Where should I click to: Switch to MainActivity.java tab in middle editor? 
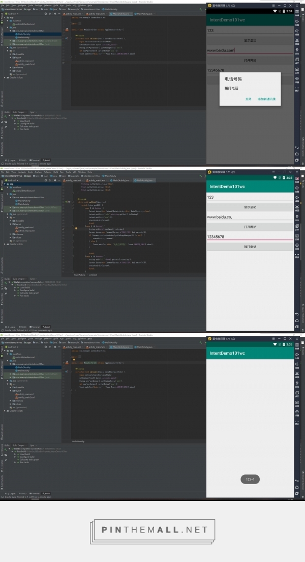click(x=144, y=180)
